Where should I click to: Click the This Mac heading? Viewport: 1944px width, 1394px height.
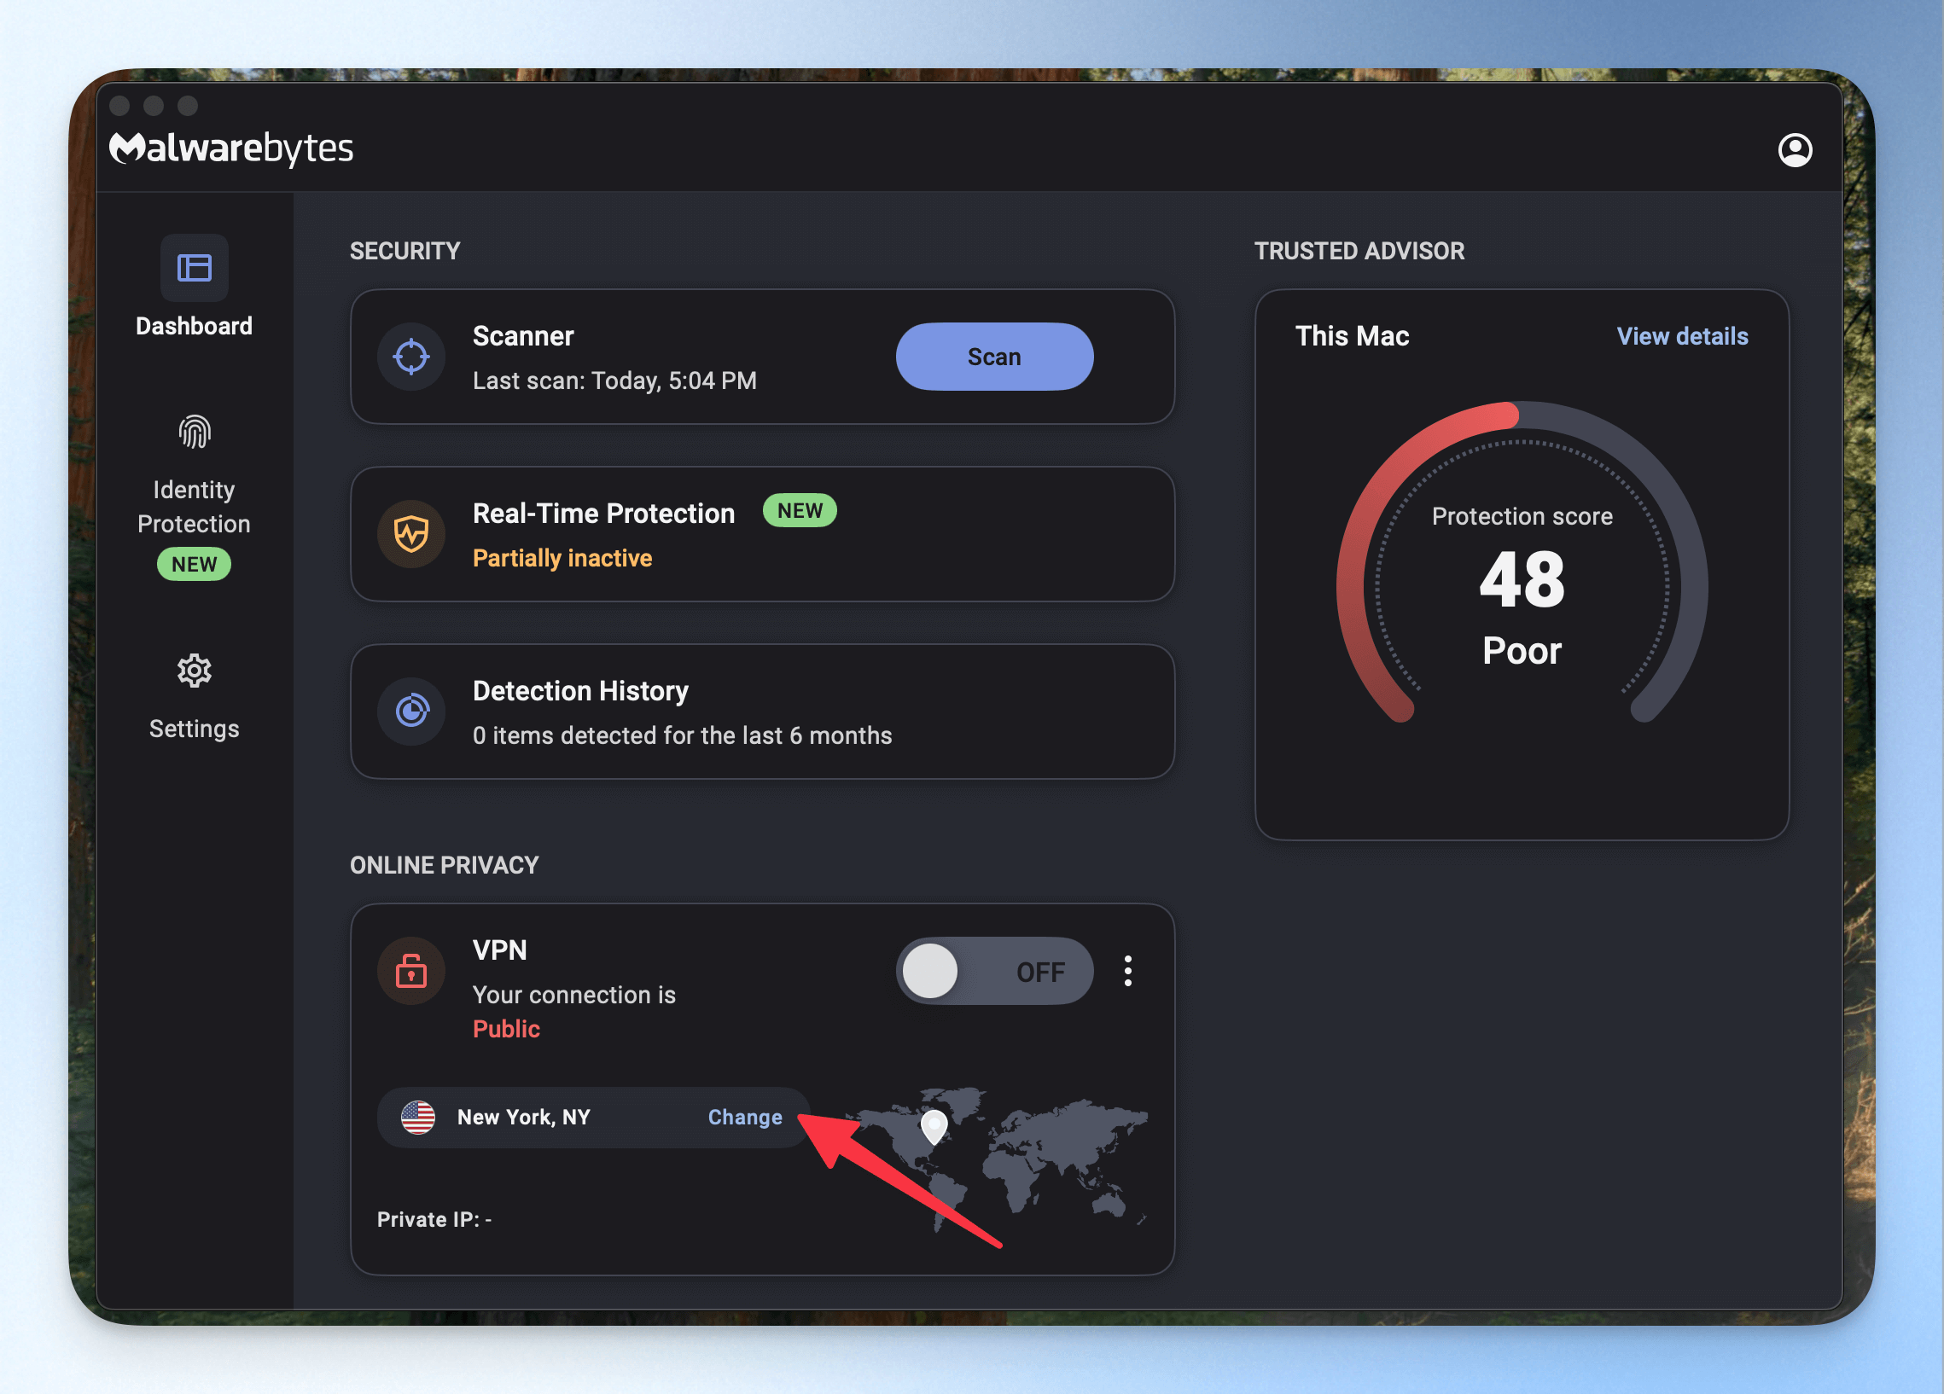[x=1352, y=336]
